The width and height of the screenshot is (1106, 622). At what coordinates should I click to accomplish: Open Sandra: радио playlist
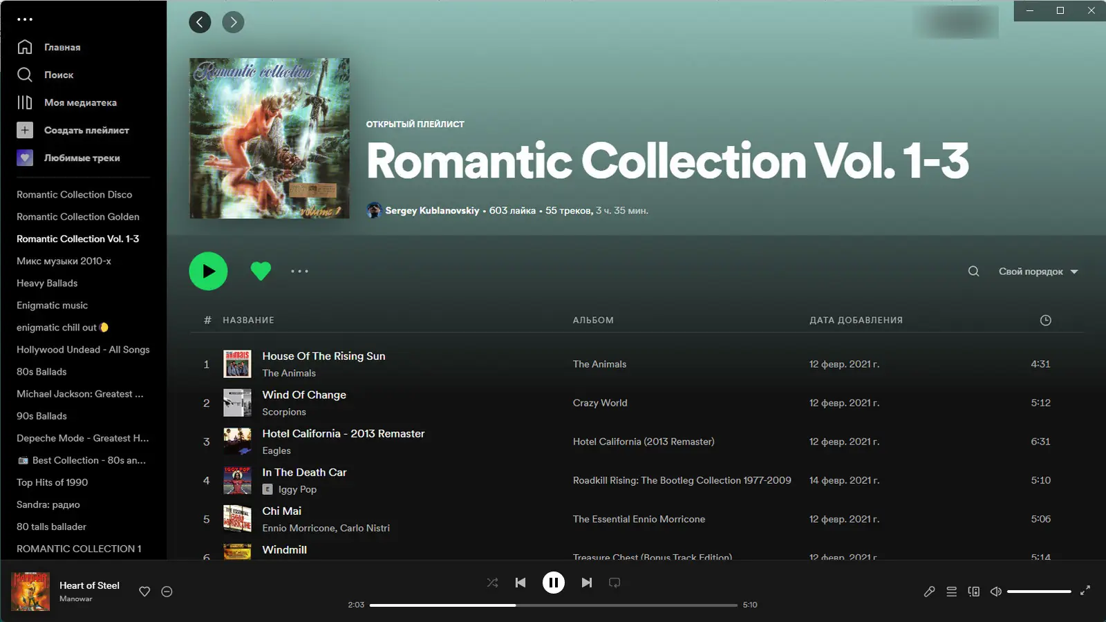(48, 505)
